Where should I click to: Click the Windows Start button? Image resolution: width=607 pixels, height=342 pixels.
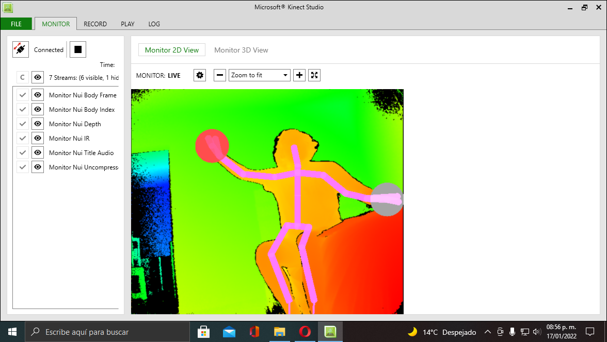pos(12,332)
